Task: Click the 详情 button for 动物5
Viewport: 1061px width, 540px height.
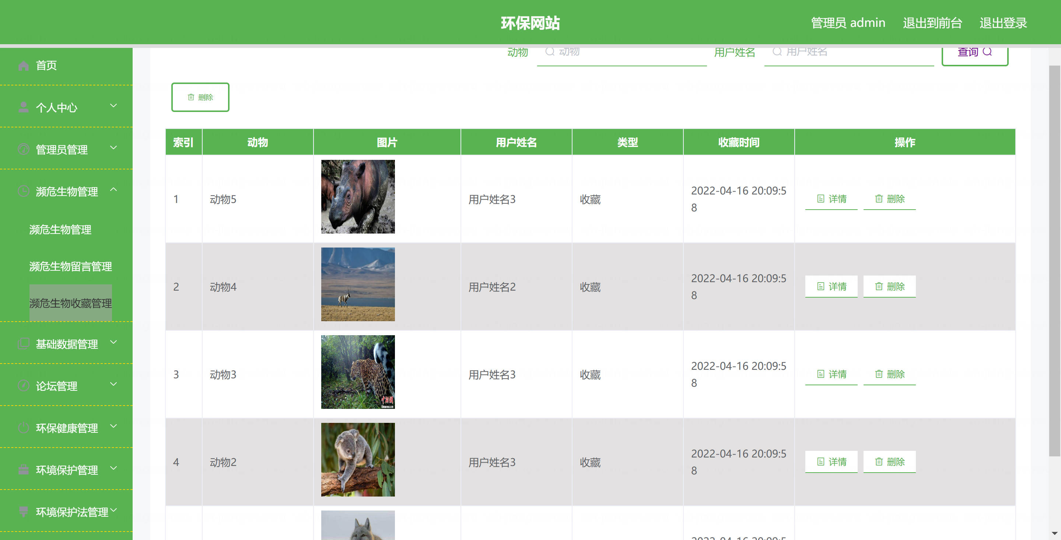Action: (x=831, y=199)
